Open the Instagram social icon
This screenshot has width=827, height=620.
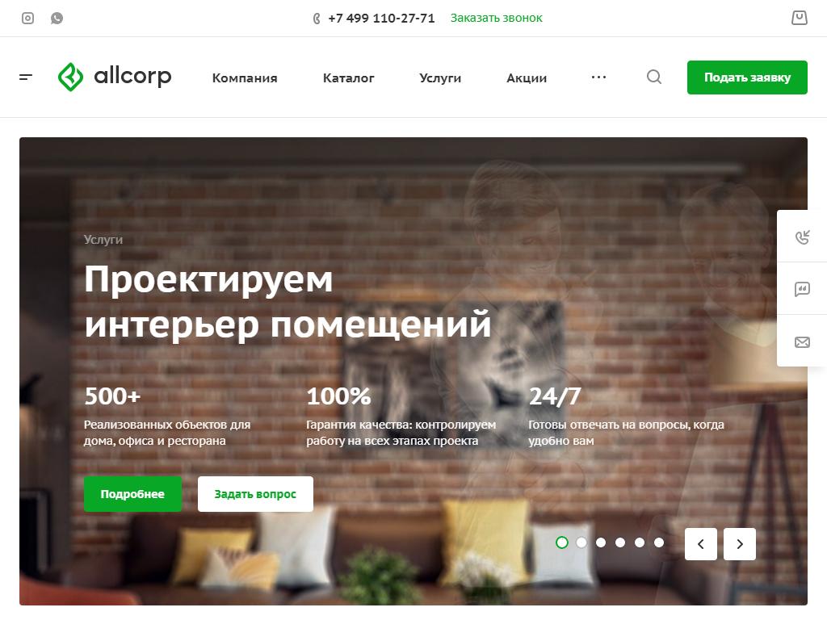[x=27, y=19]
